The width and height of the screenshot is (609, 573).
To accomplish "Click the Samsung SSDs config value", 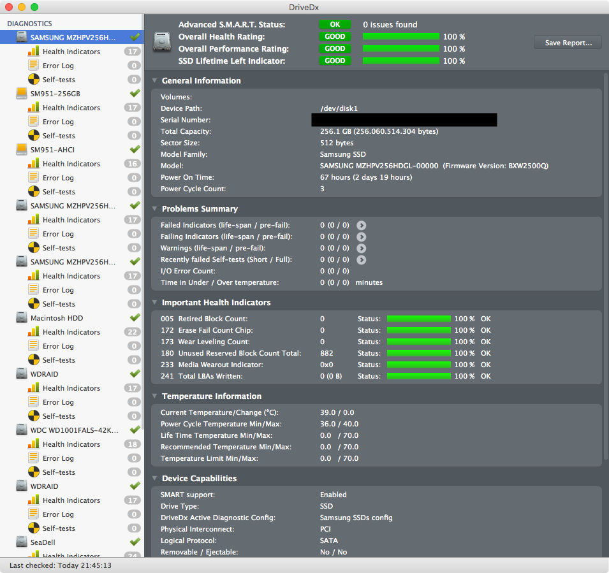I will point(356,518).
